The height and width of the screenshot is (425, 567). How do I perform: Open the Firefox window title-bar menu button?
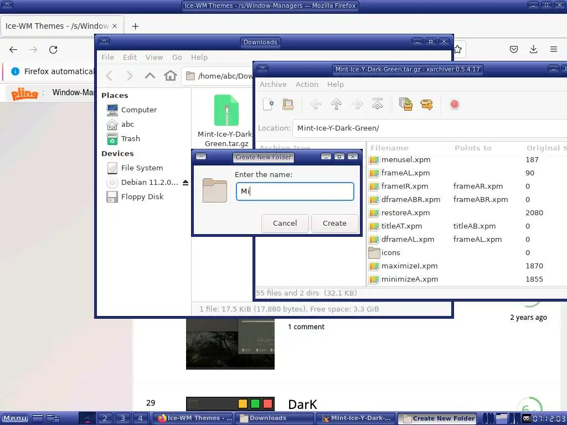click(x=7, y=5)
